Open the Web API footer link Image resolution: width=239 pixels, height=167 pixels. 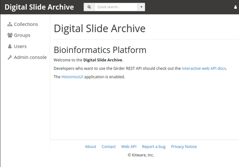click(129, 147)
